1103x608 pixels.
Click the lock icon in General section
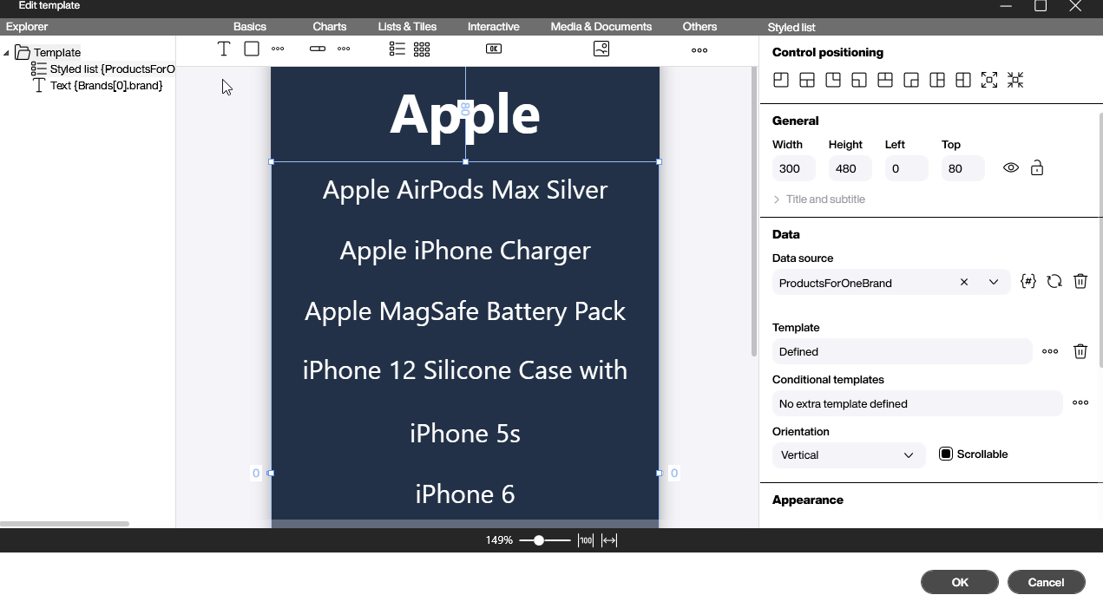point(1036,167)
